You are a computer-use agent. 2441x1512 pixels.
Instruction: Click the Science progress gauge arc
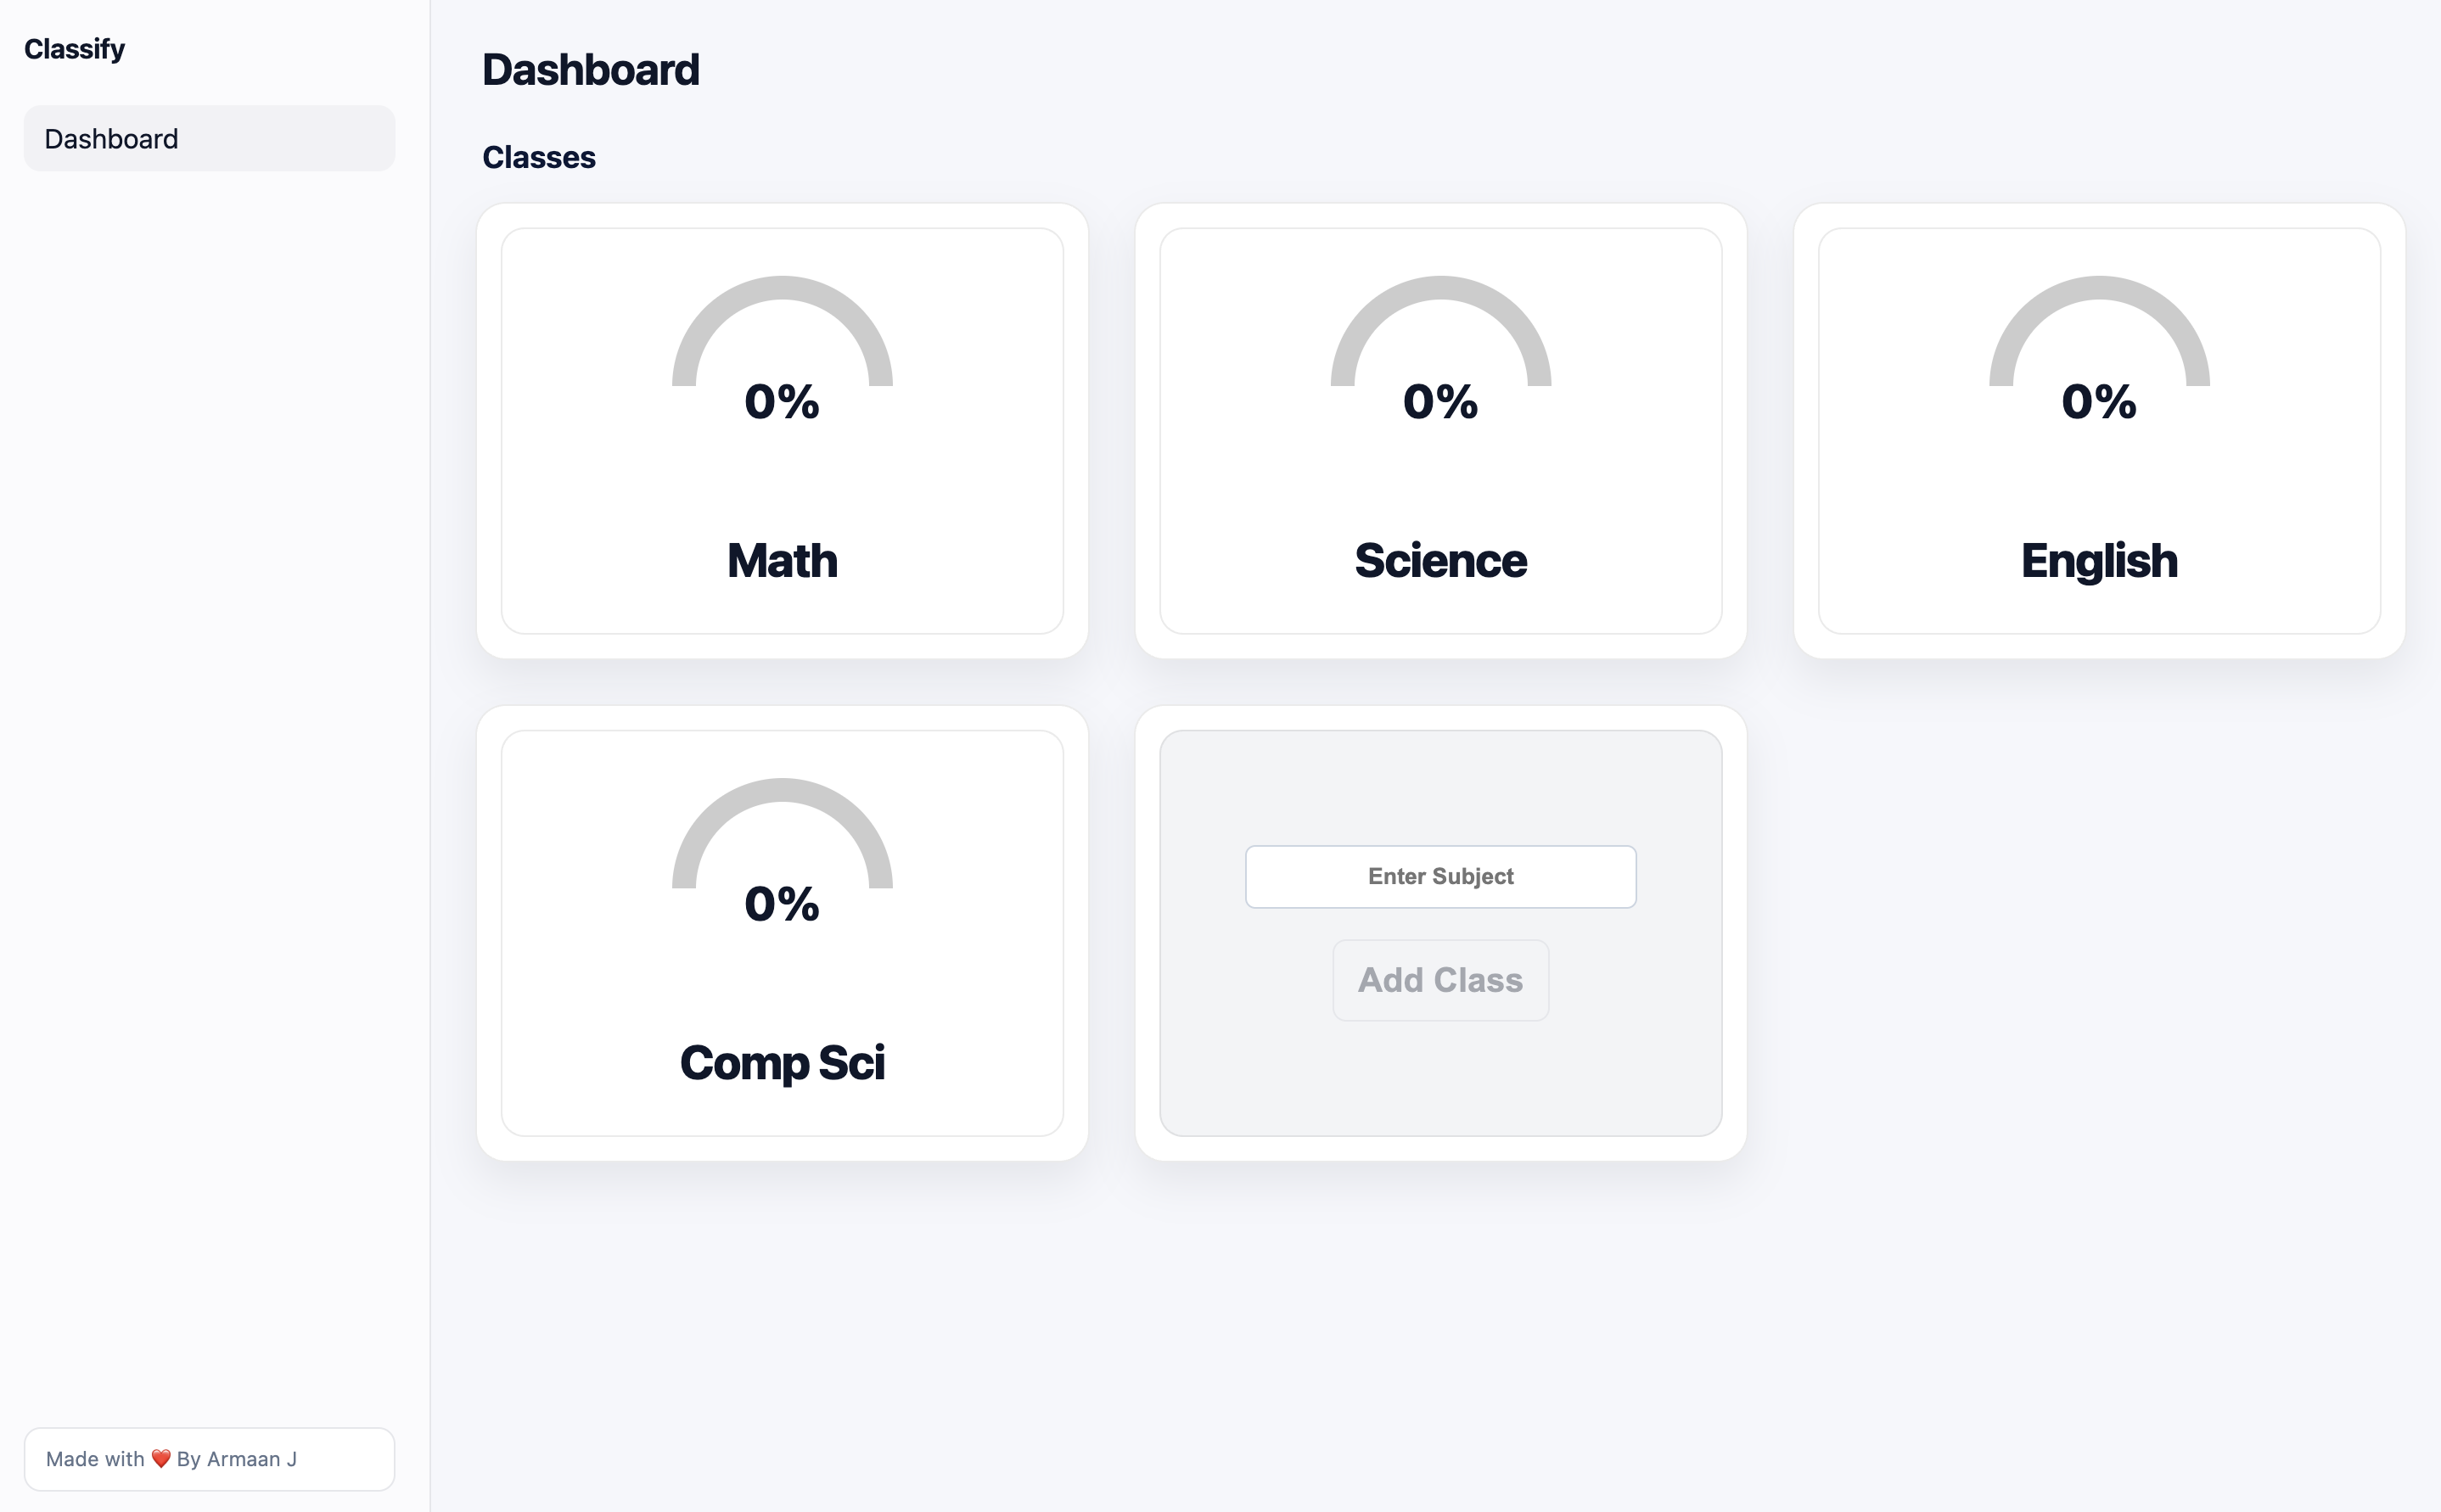[1440, 289]
